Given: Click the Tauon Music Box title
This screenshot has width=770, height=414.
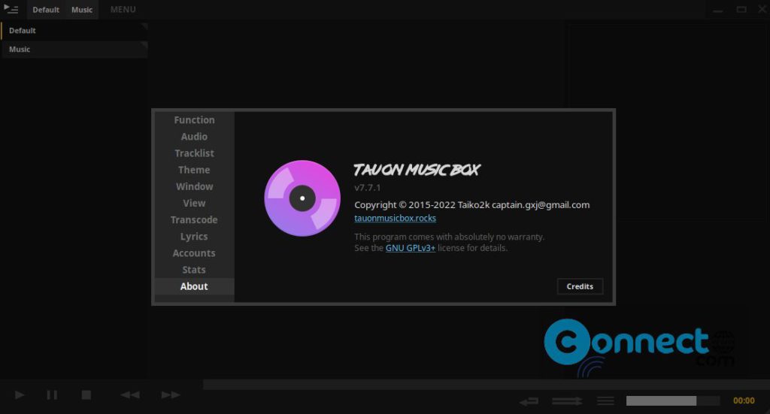Looking at the screenshot, I should click(417, 170).
